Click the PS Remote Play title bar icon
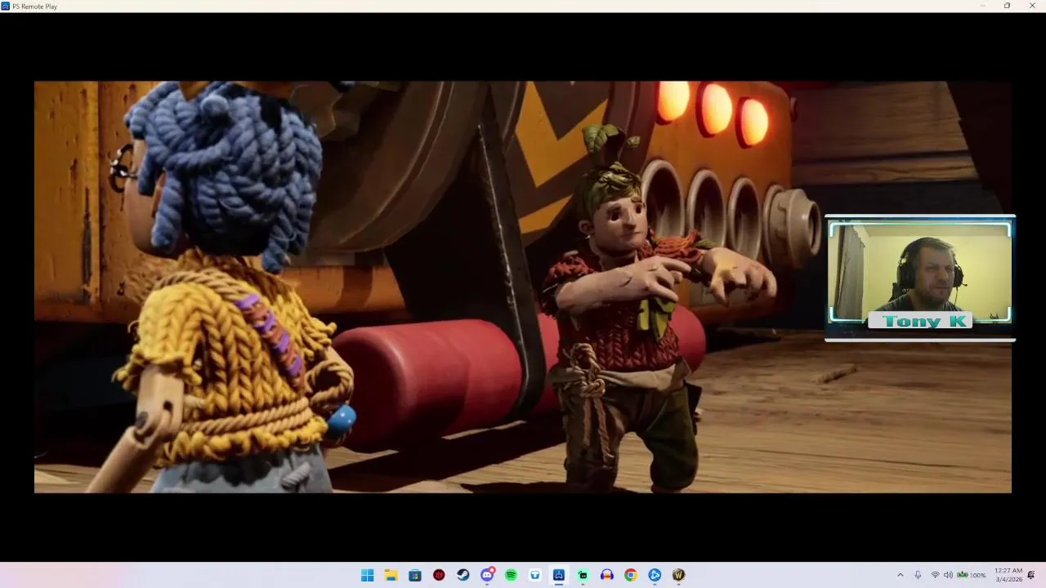Screen dimensions: 1046x588 6,6
